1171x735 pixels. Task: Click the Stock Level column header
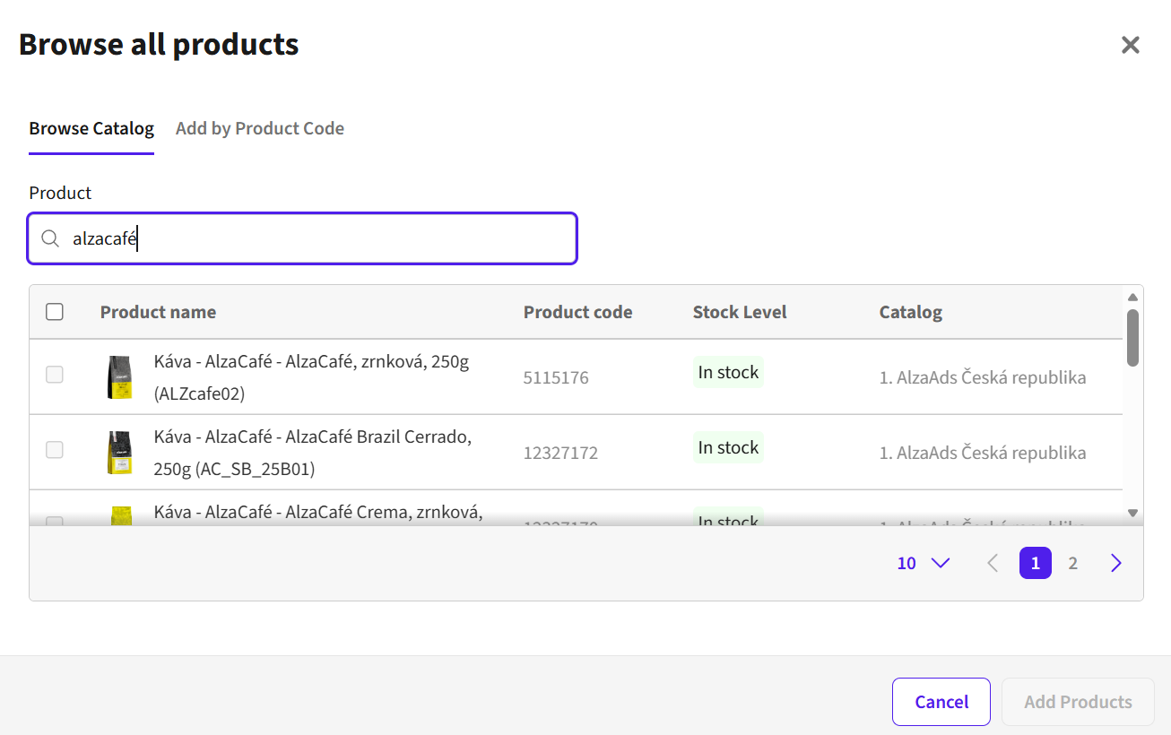click(x=740, y=312)
